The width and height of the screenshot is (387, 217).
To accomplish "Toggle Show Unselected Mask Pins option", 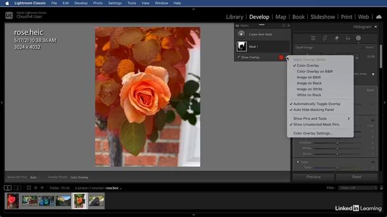I will pyautogui.click(x=316, y=125).
